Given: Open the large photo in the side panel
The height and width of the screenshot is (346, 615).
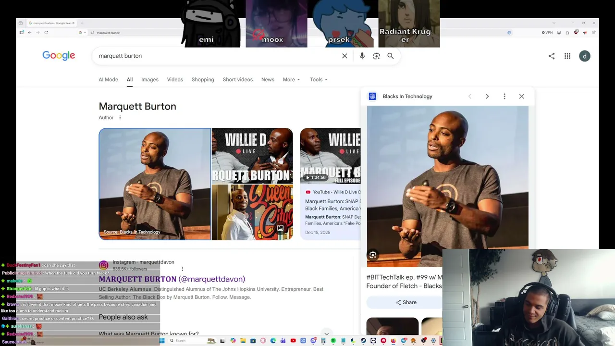Looking at the screenshot, I should [x=447, y=186].
